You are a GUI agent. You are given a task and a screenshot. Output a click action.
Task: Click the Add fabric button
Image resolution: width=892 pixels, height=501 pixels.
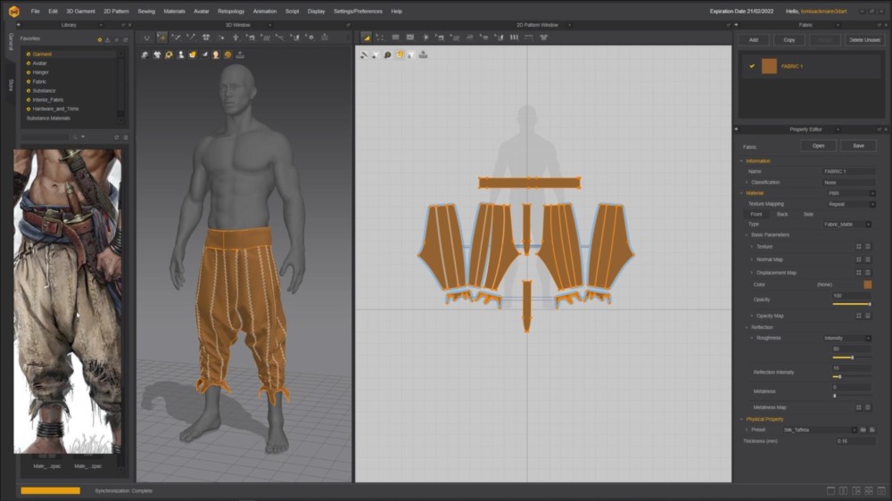pyautogui.click(x=753, y=40)
